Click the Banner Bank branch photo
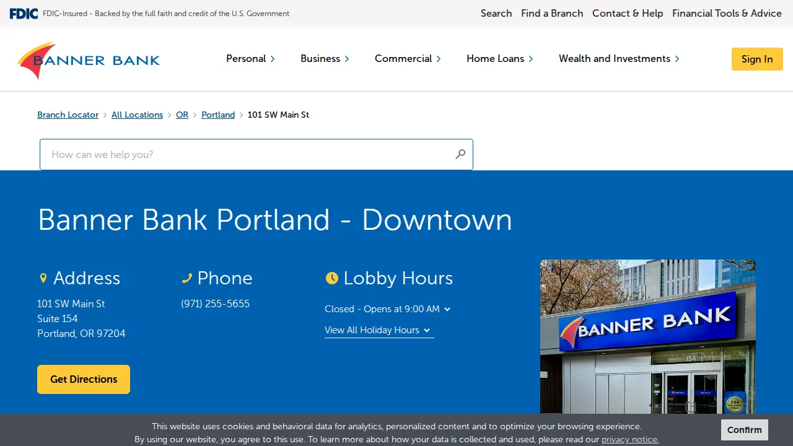 (x=648, y=336)
